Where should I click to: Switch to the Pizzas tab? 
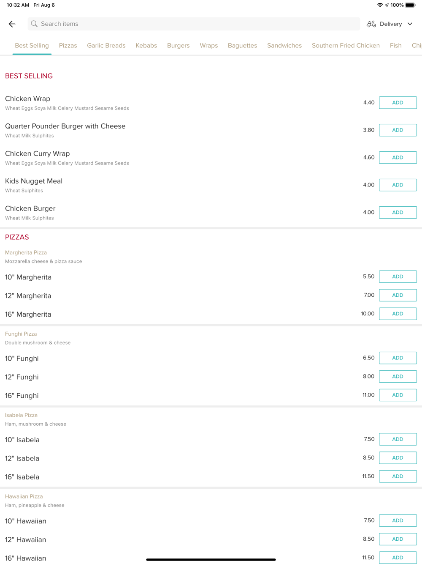(x=68, y=46)
